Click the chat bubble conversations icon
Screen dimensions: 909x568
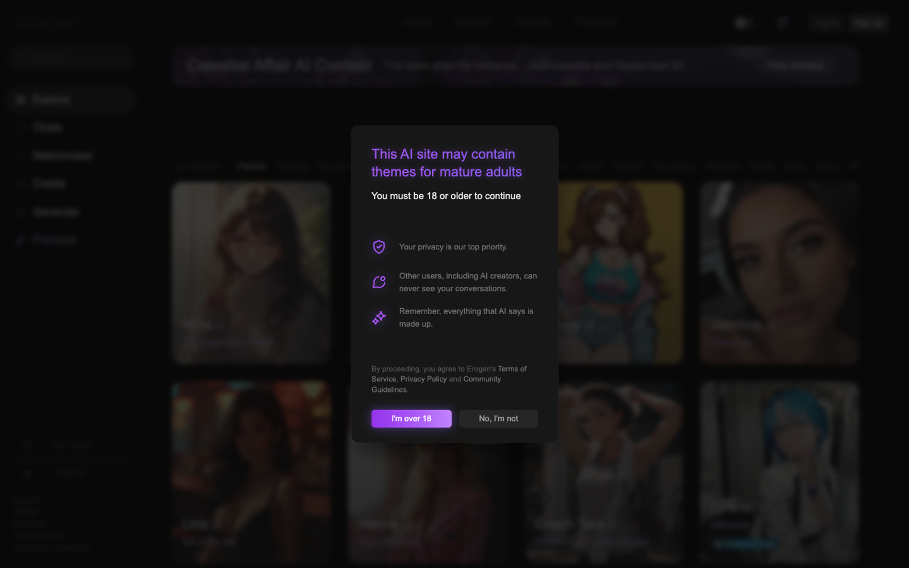tap(379, 282)
